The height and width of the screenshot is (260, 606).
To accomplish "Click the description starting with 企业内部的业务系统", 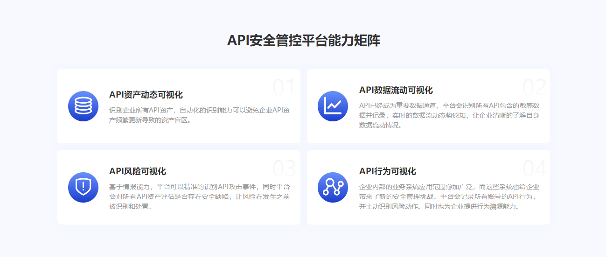I will [x=449, y=197].
